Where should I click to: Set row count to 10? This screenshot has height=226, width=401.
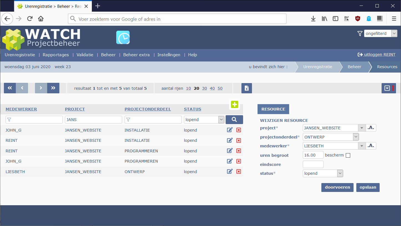[188, 88]
